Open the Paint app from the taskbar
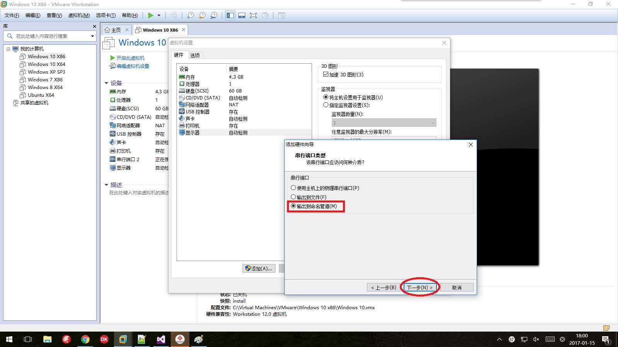Image resolution: width=618 pixels, height=347 pixels. coord(199,339)
